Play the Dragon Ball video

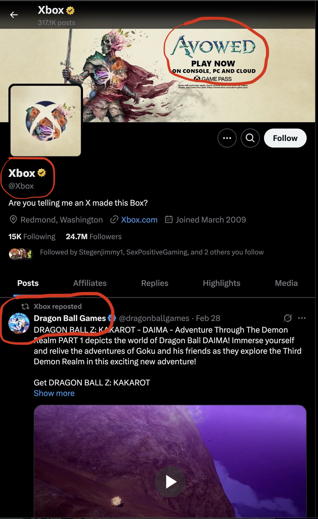click(x=170, y=481)
